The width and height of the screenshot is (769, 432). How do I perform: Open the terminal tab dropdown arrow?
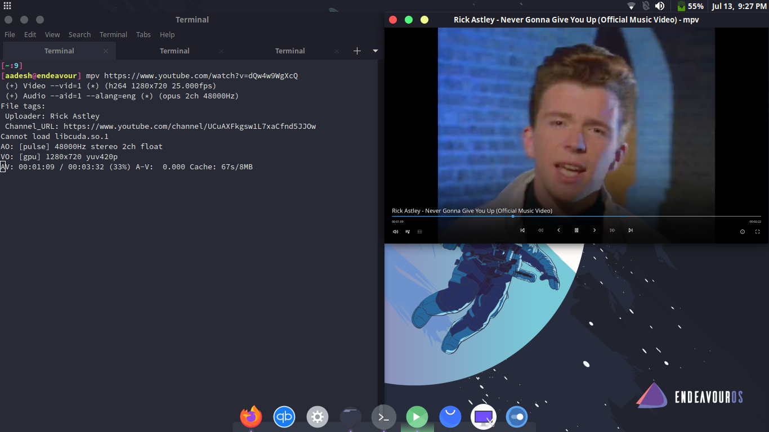tap(375, 51)
